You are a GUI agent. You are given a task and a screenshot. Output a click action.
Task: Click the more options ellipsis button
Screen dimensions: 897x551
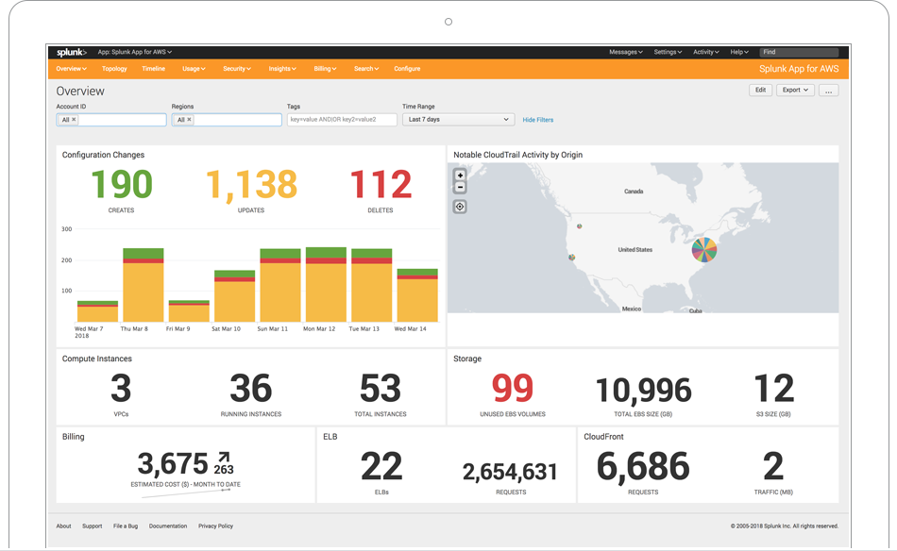[x=828, y=91]
